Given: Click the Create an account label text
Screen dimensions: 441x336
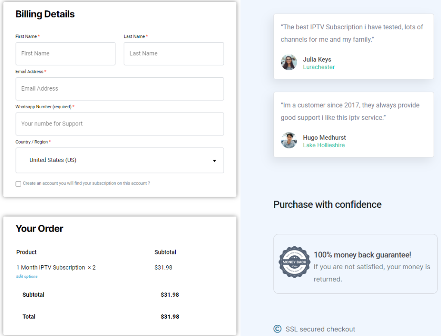Looking at the screenshot, I should (86, 183).
